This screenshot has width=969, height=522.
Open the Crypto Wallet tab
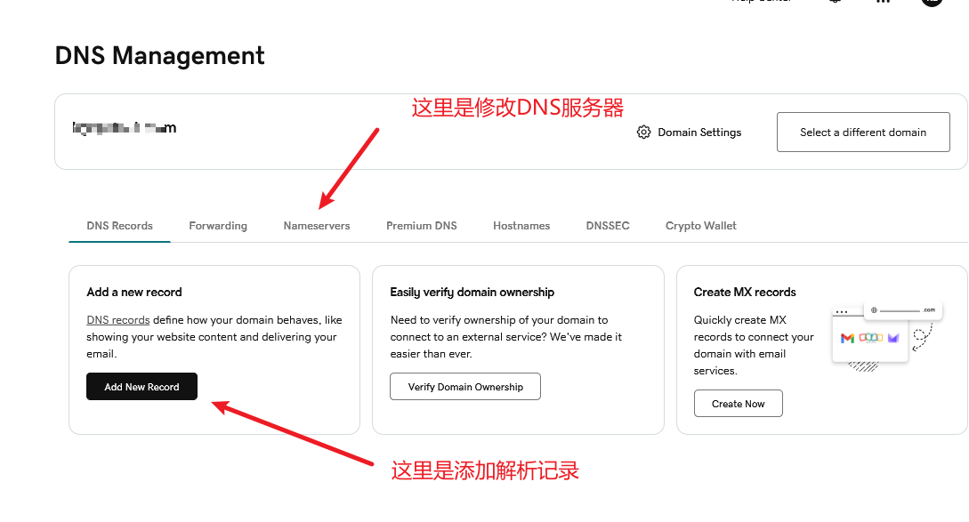coord(701,226)
